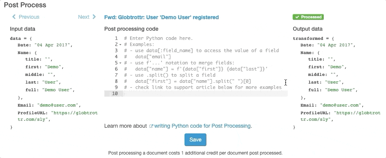Screen dimensions: 386x158
Task: Click code comment '# Examples:'
Action: point(139,44)
